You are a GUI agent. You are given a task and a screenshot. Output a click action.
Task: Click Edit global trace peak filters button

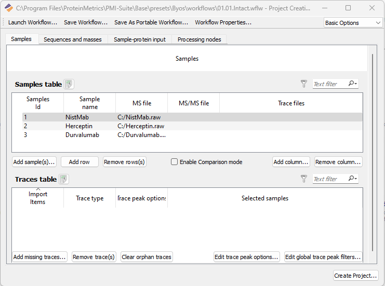click(323, 257)
